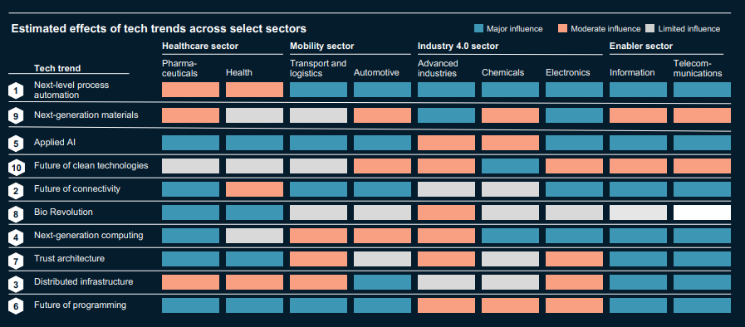Select the 'Transport and logistics' column header
745x327 pixels.
(318, 68)
